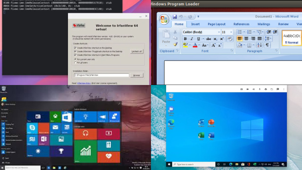Shrink the font size in Word
This screenshot has height=170, width=302.
click(220, 45)
